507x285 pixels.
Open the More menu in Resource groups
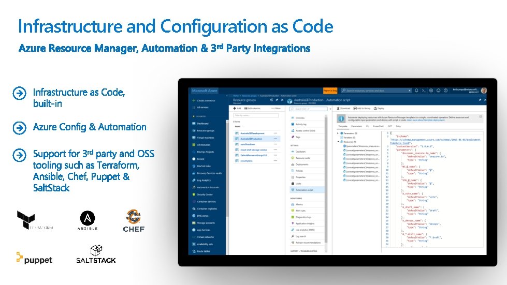click(x=276, y=109)
